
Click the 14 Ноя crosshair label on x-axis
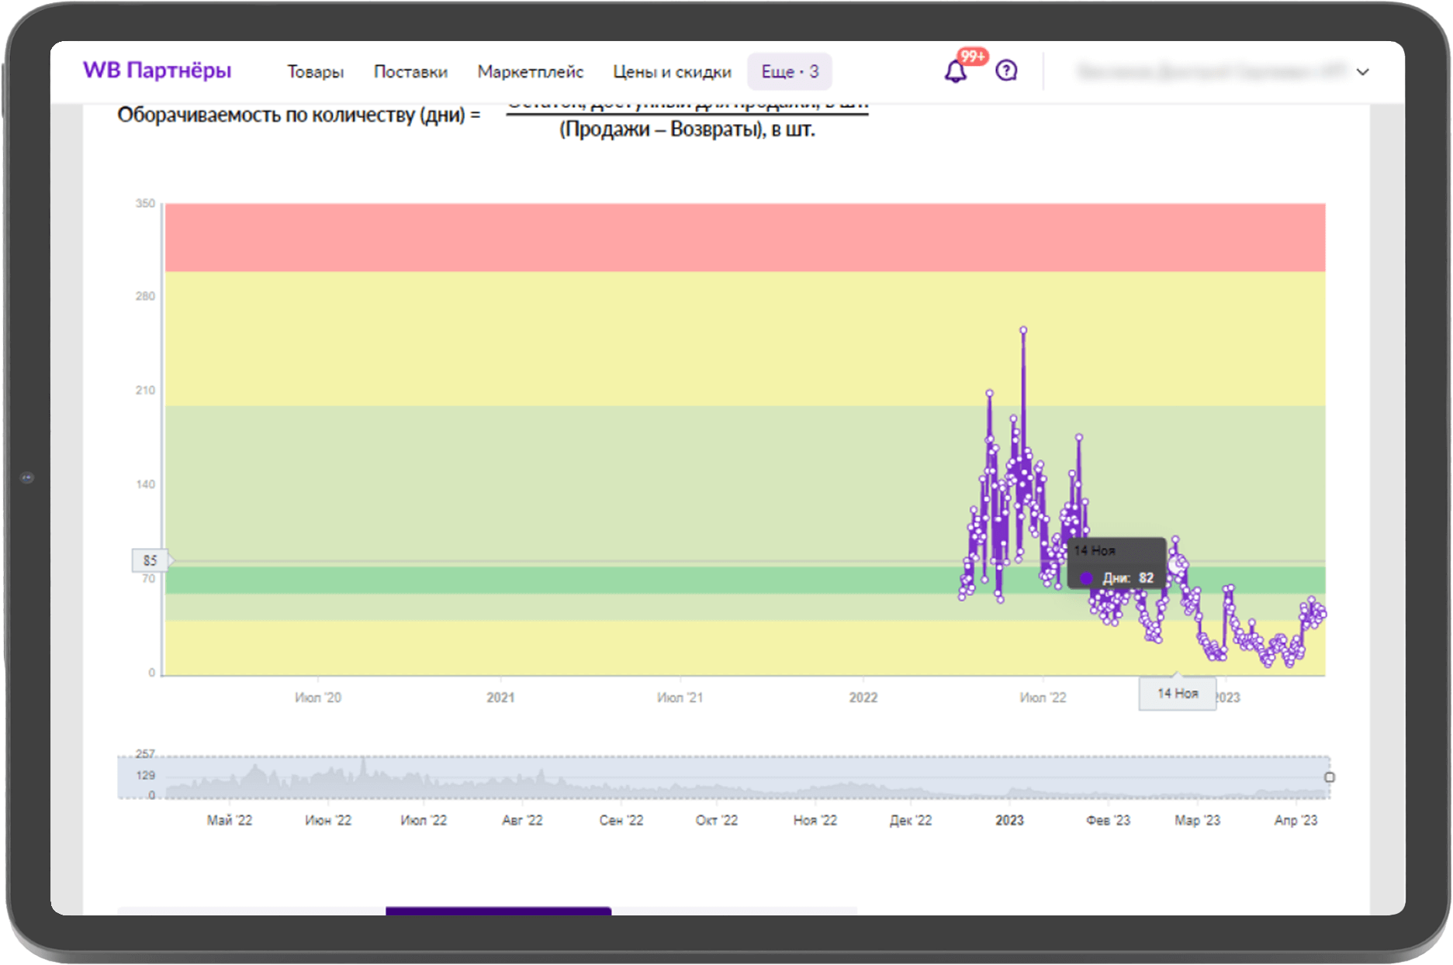point(1177,693)
